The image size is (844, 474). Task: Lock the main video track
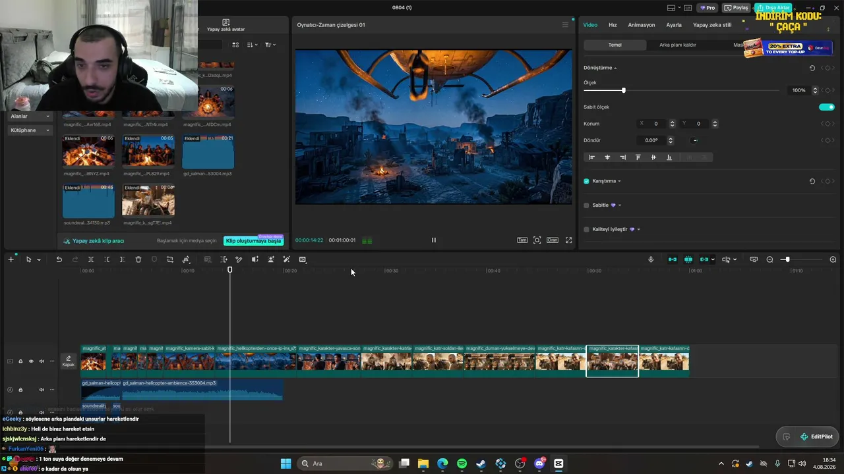coord(20,361)
